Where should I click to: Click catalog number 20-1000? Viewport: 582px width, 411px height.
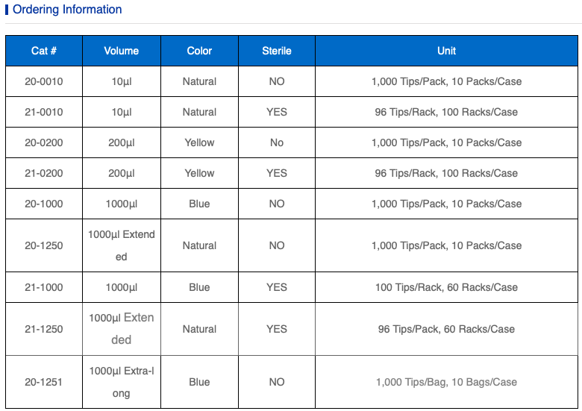44,204
